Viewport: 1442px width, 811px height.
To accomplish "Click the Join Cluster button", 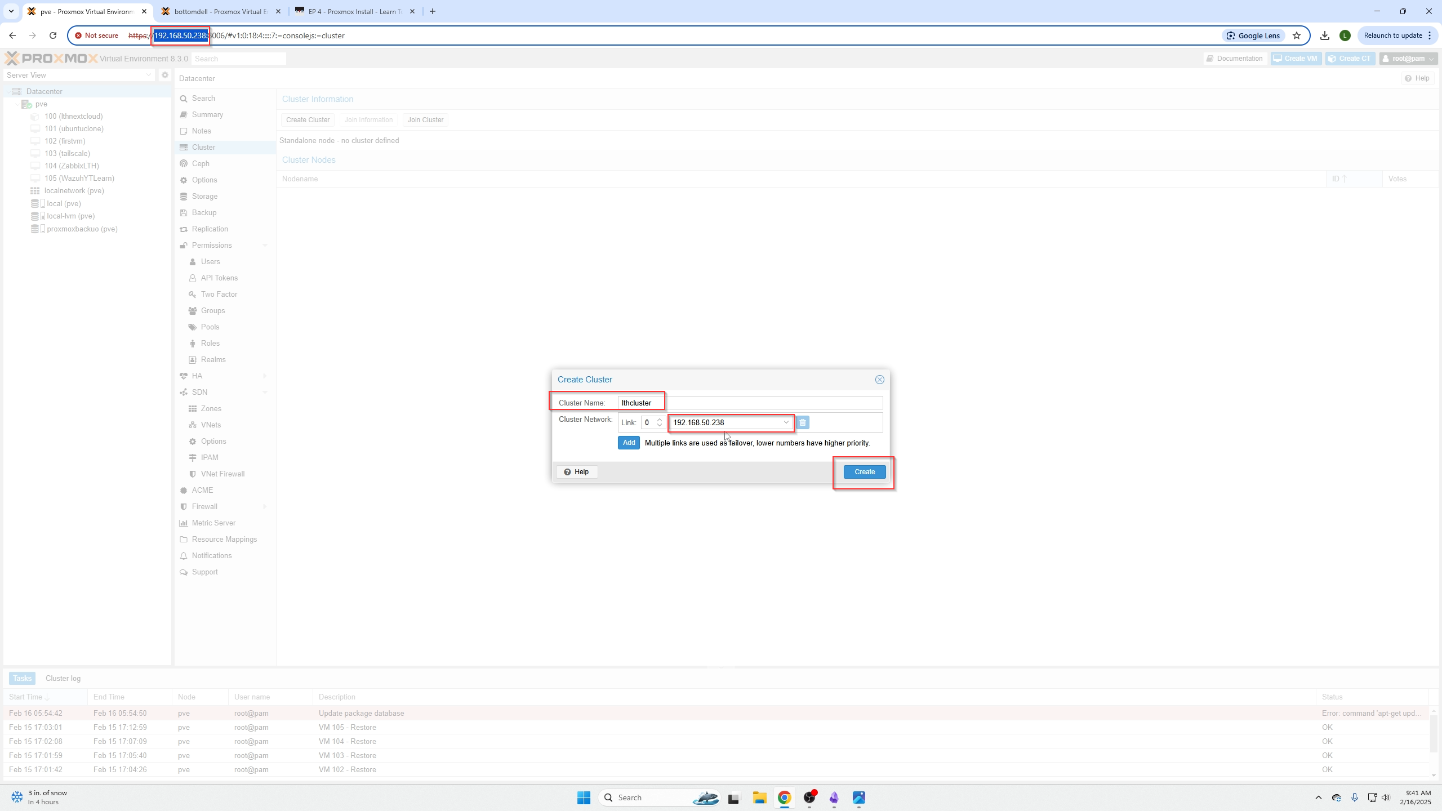I will coord(425,119).
